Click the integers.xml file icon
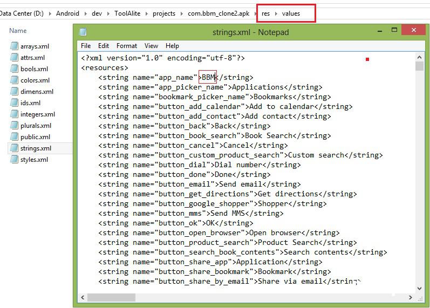This screenshot has width=430, height=308. [14, 114]
